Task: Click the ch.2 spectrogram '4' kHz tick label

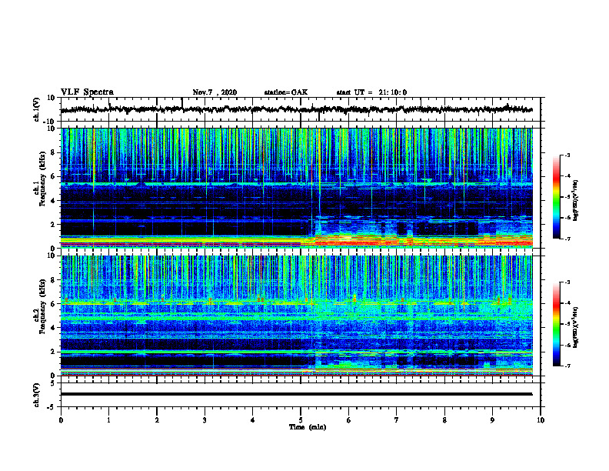Action: tap(54, 328)
